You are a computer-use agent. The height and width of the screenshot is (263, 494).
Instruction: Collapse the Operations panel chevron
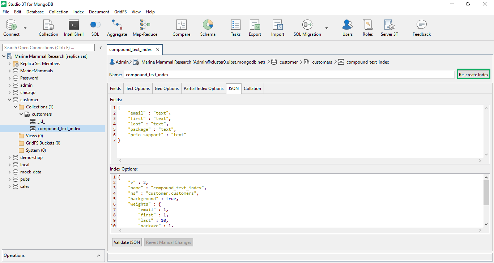click(99, 255)
